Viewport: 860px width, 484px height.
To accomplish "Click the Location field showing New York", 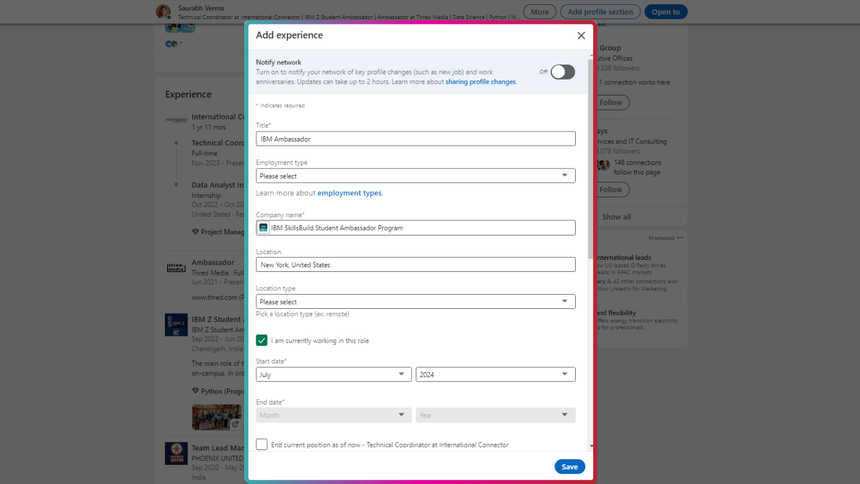I will [x=416, y=265].
